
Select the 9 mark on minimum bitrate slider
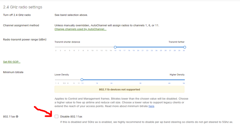pyautogui.click(x=74, y=83)
